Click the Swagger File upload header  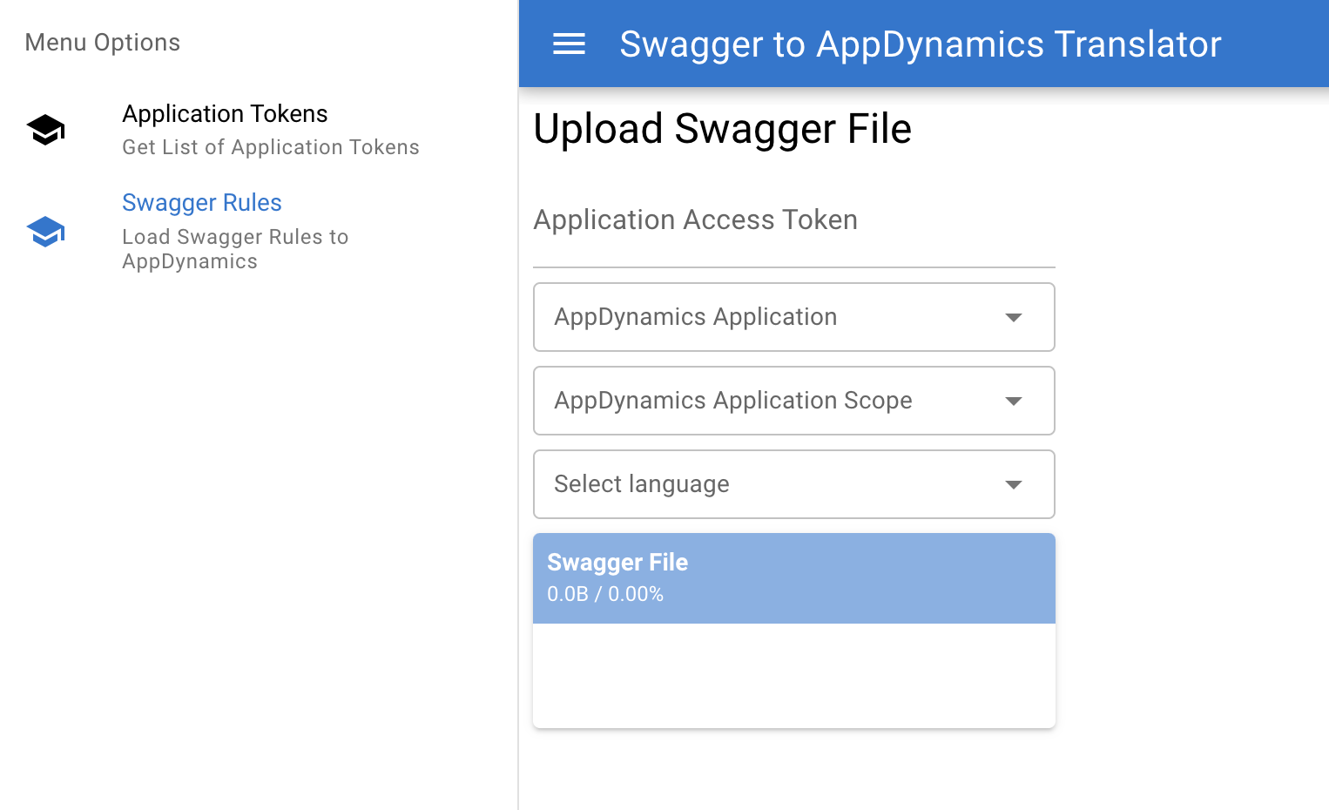pyautogui.click(x=793, y=578)
